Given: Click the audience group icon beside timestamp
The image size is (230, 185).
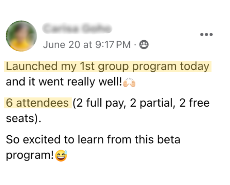Looking at the screenshot, I should 144,45.
